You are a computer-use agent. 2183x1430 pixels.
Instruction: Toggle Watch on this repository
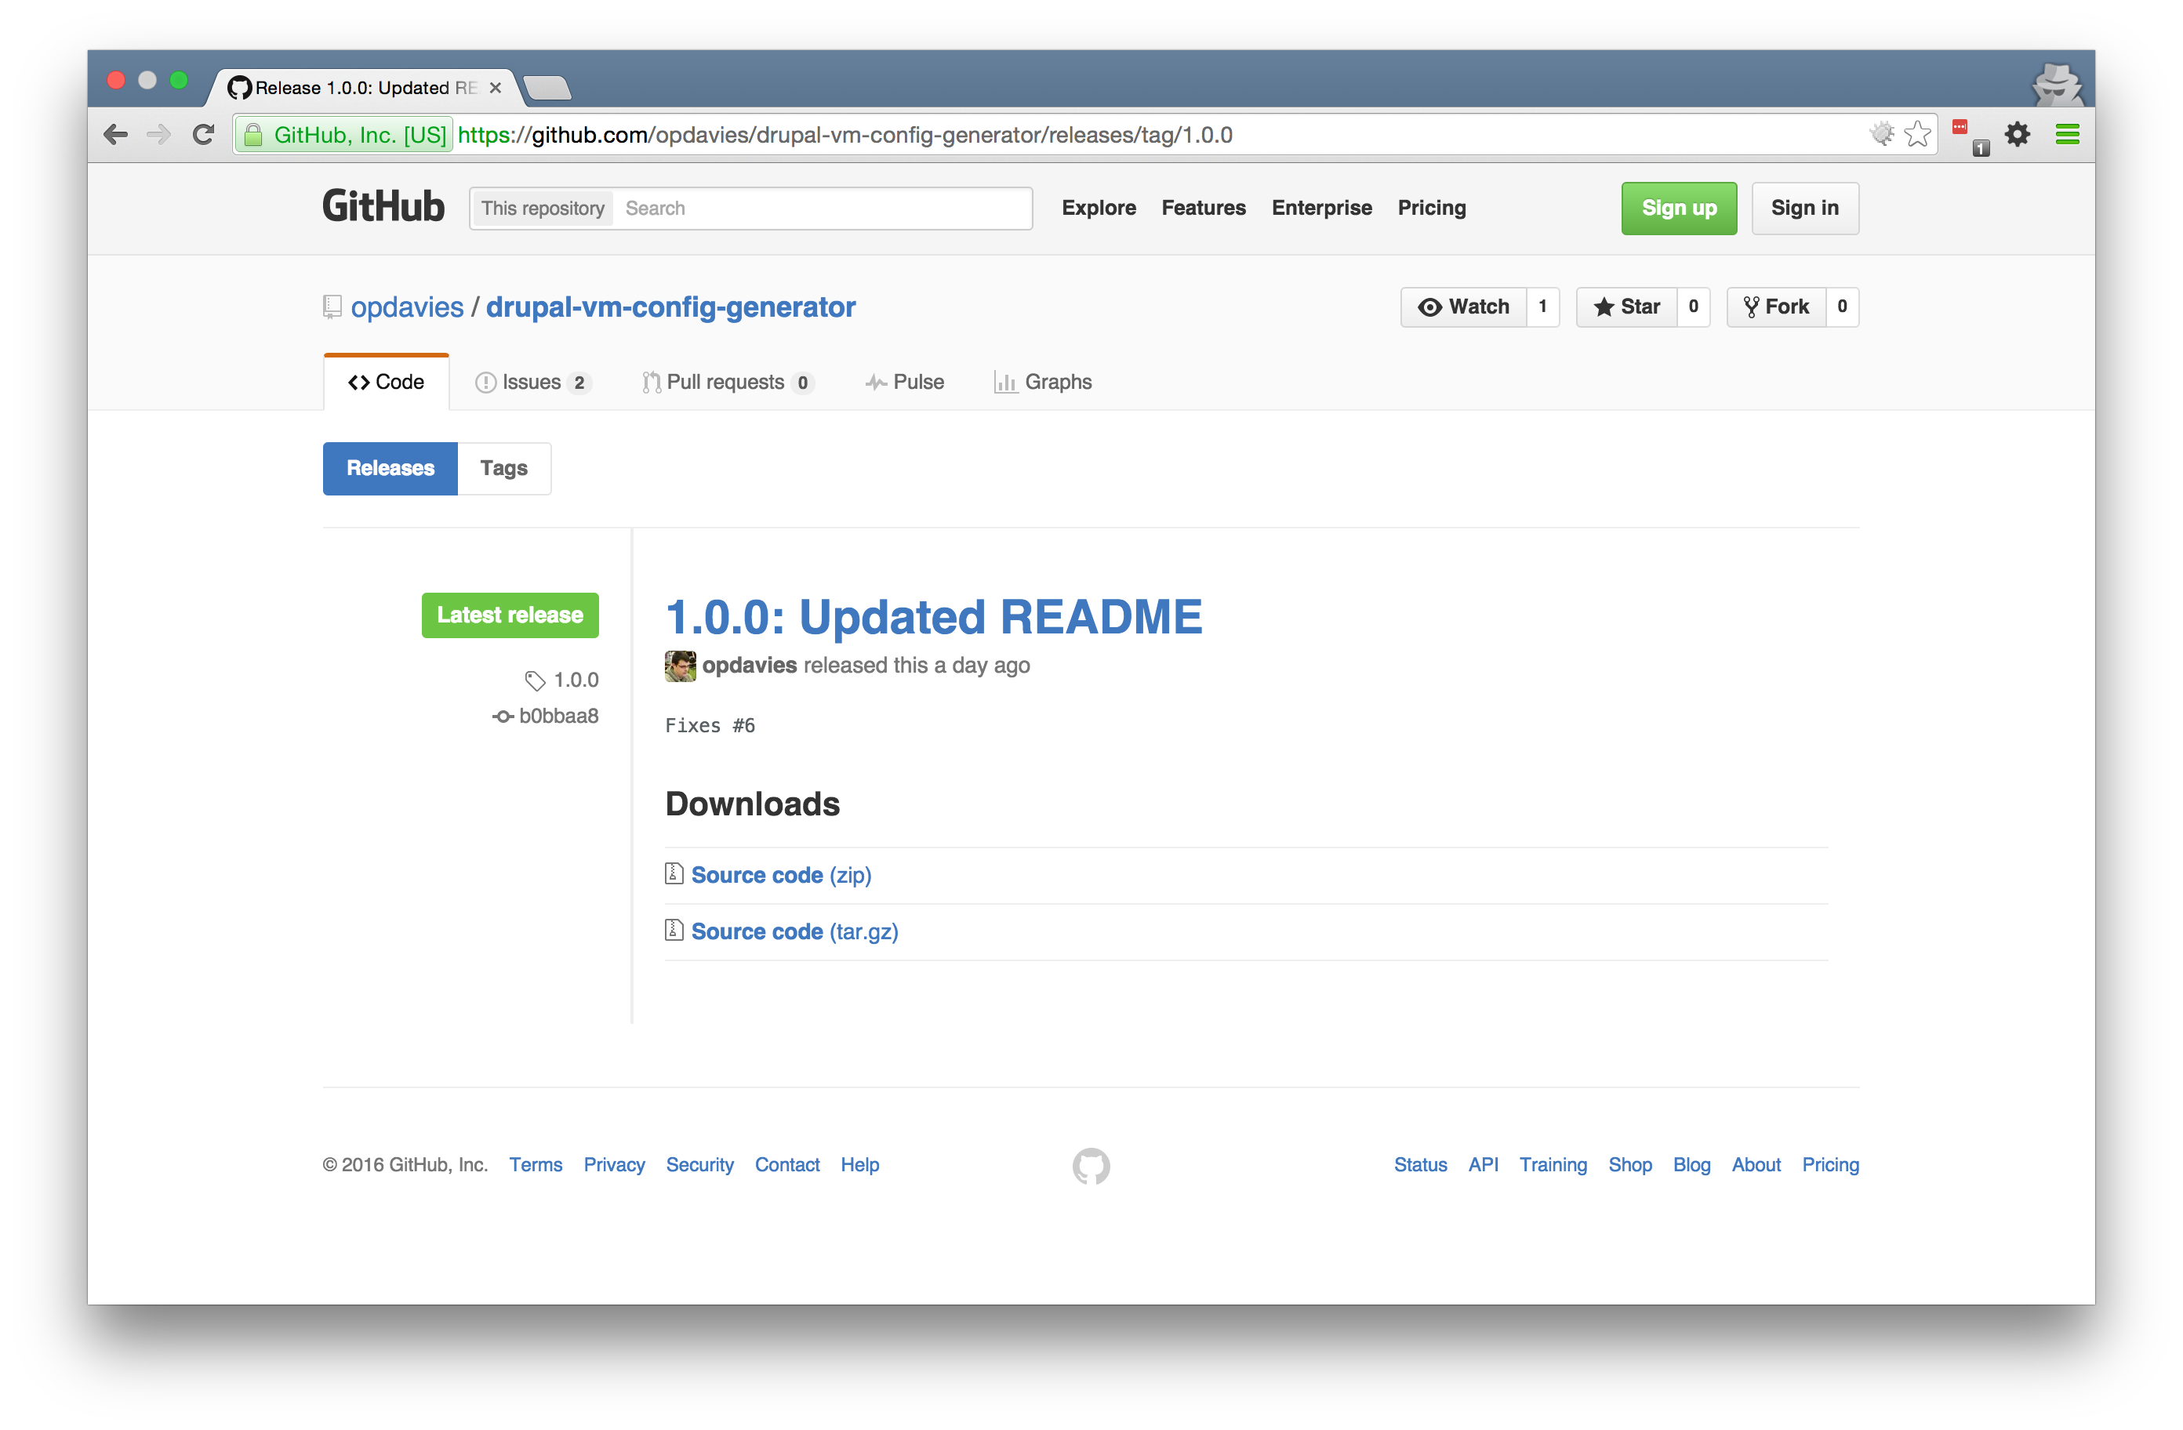point(1464,307)
